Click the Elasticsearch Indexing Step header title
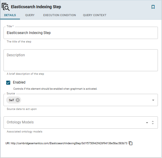The height and width of the screenshot is (158, 162). (36, 7)
